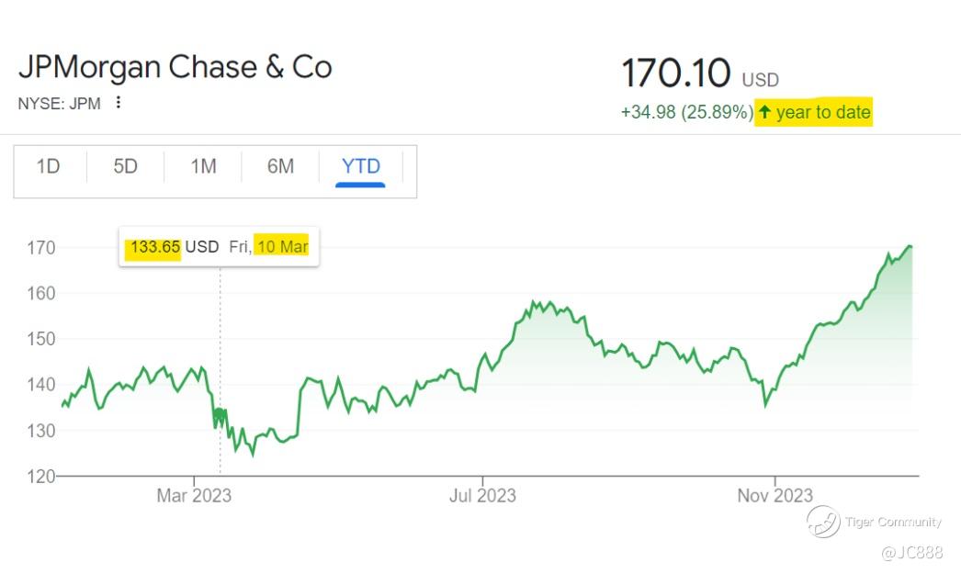961x574 pixels.
Task: Select the 1D time range tab
Action: tap(48, 166)
